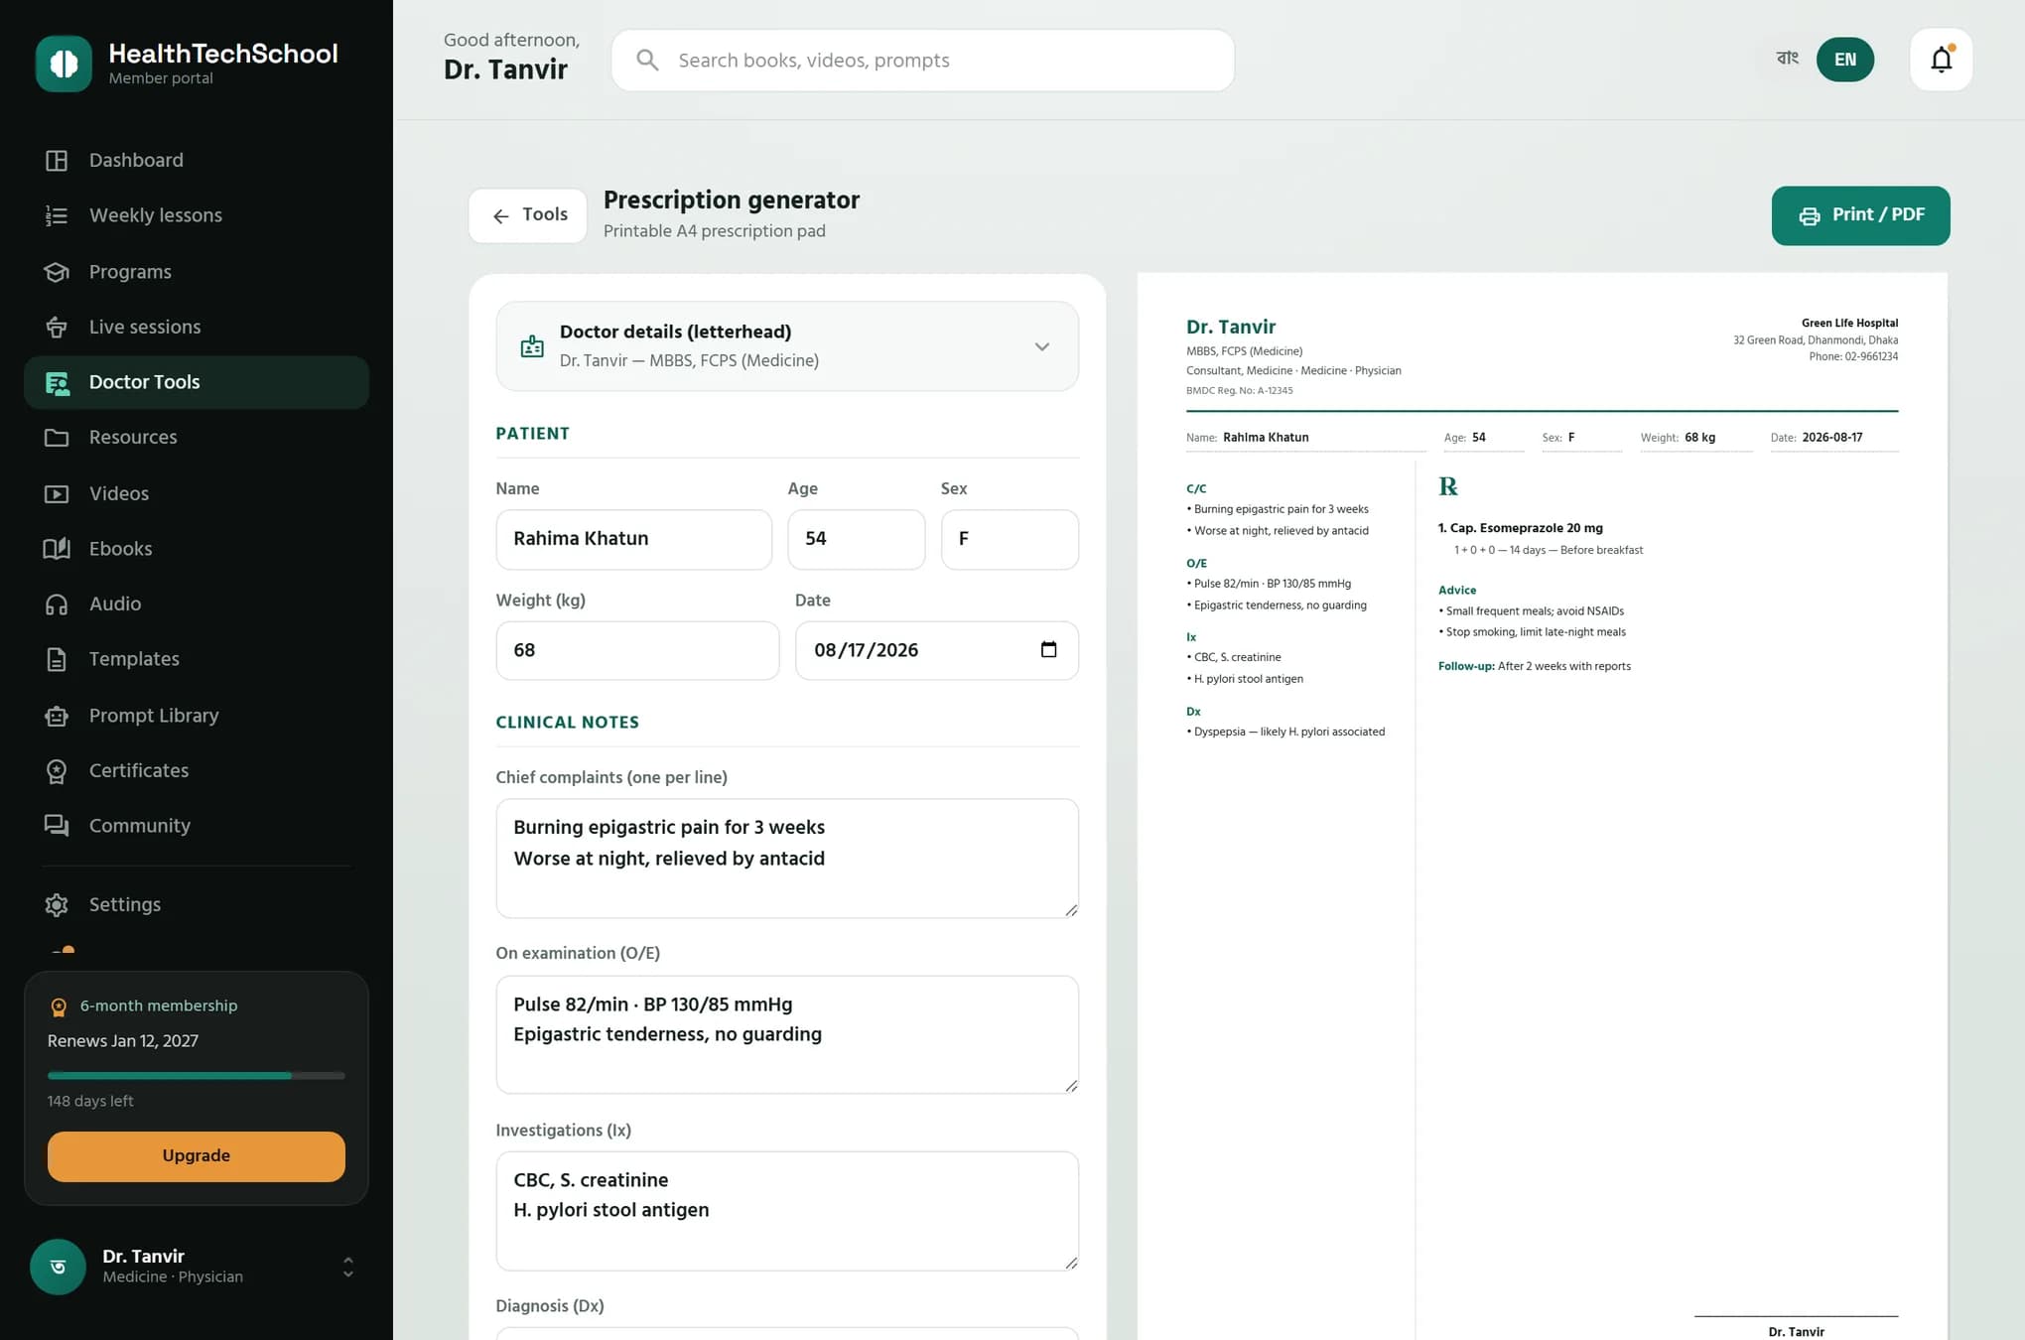This screenshot has width=2025, height=1340.
Task: Click the membership medal icon
Action: pyautogui.click(x=59, y=1006)
